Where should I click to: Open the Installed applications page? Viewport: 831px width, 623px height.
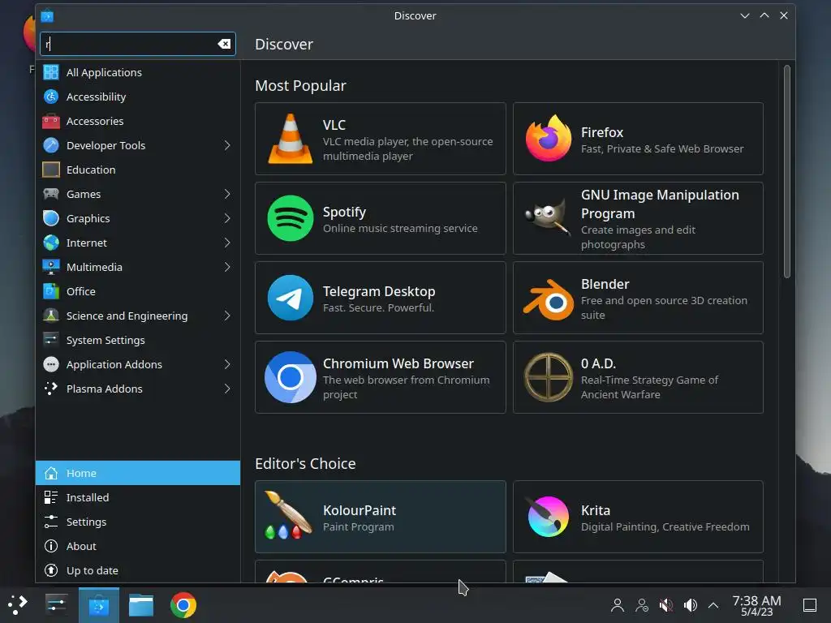(x=138, y=497)
